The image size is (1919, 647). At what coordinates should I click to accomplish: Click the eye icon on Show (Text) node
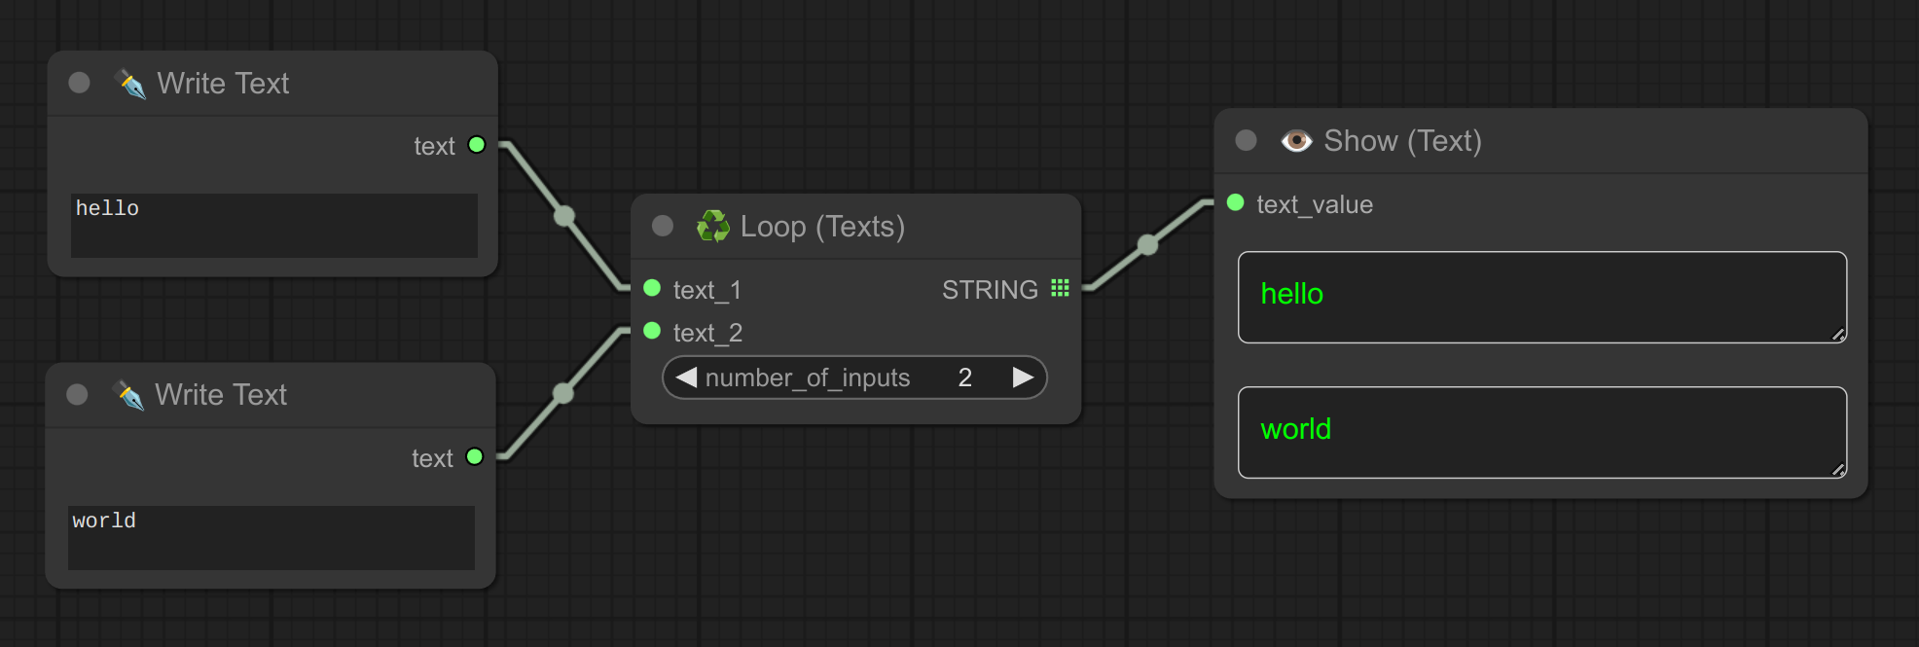point(1296,141)
